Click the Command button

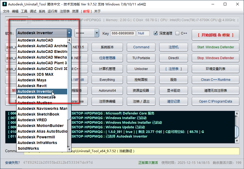pyautogui.click(x=141, y=47)
